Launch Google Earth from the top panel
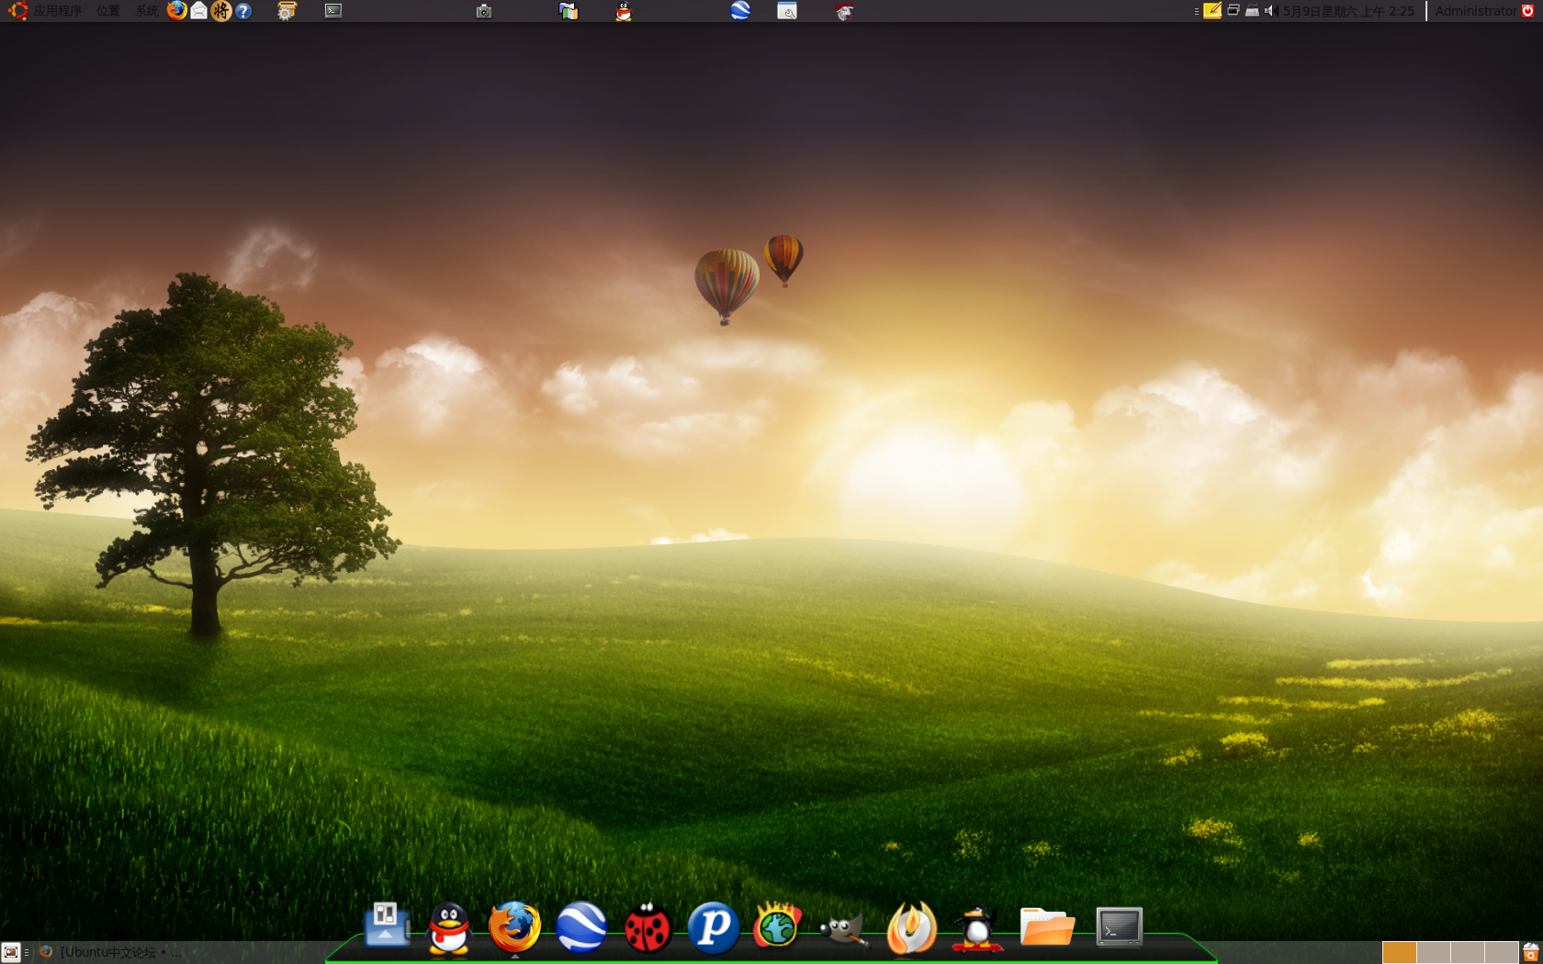This screenshot has width=1543, height=964. 740,11
